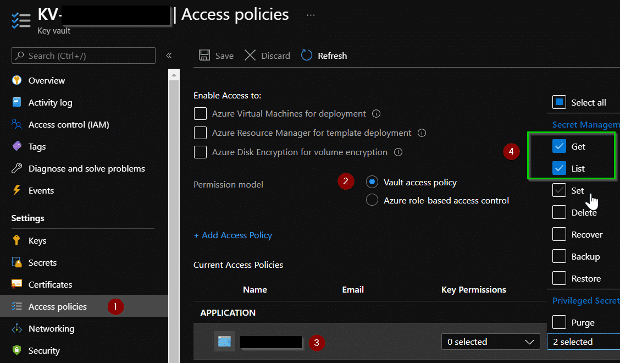
Task: Click the Key vault icon next to KV title
Action: pyautogui.click(x=20, y=18)
